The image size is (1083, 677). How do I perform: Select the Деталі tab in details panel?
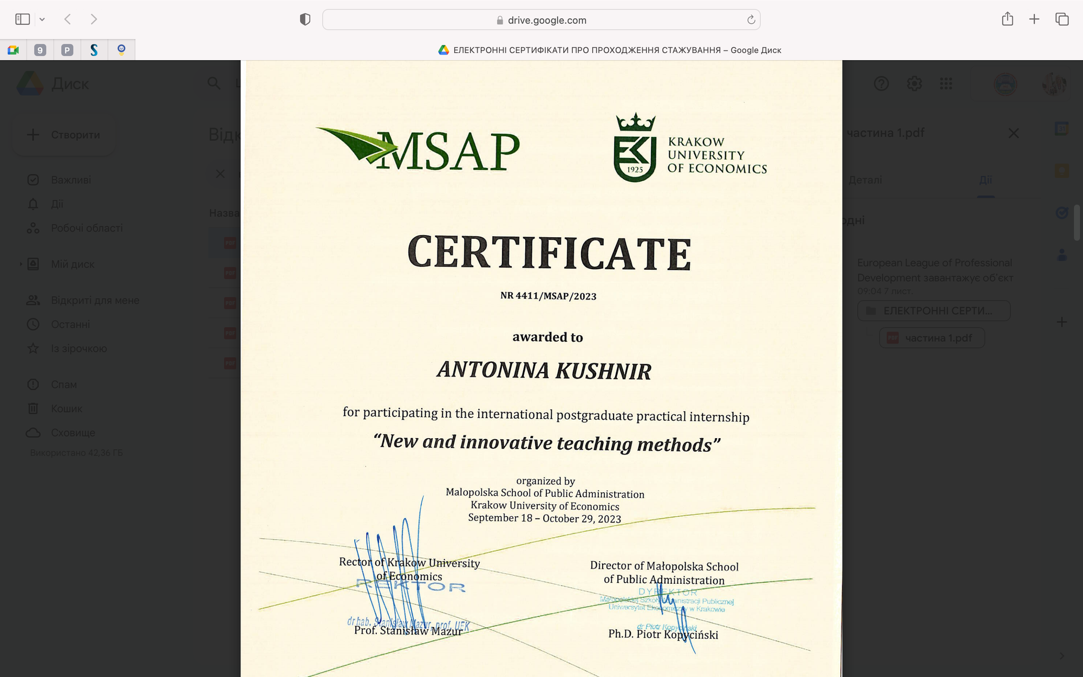[865, 180]
